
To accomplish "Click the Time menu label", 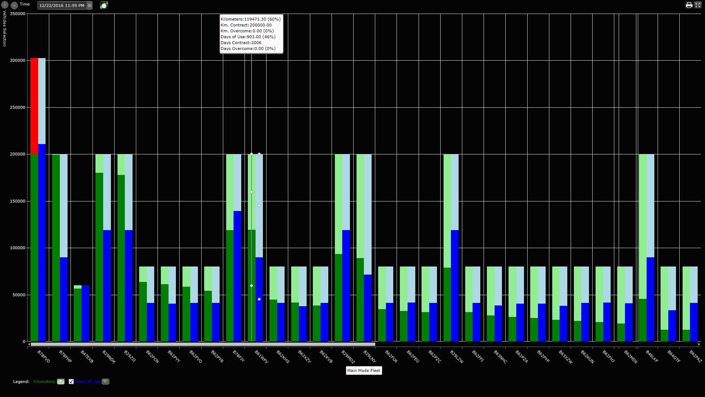I will click(24, 4).
